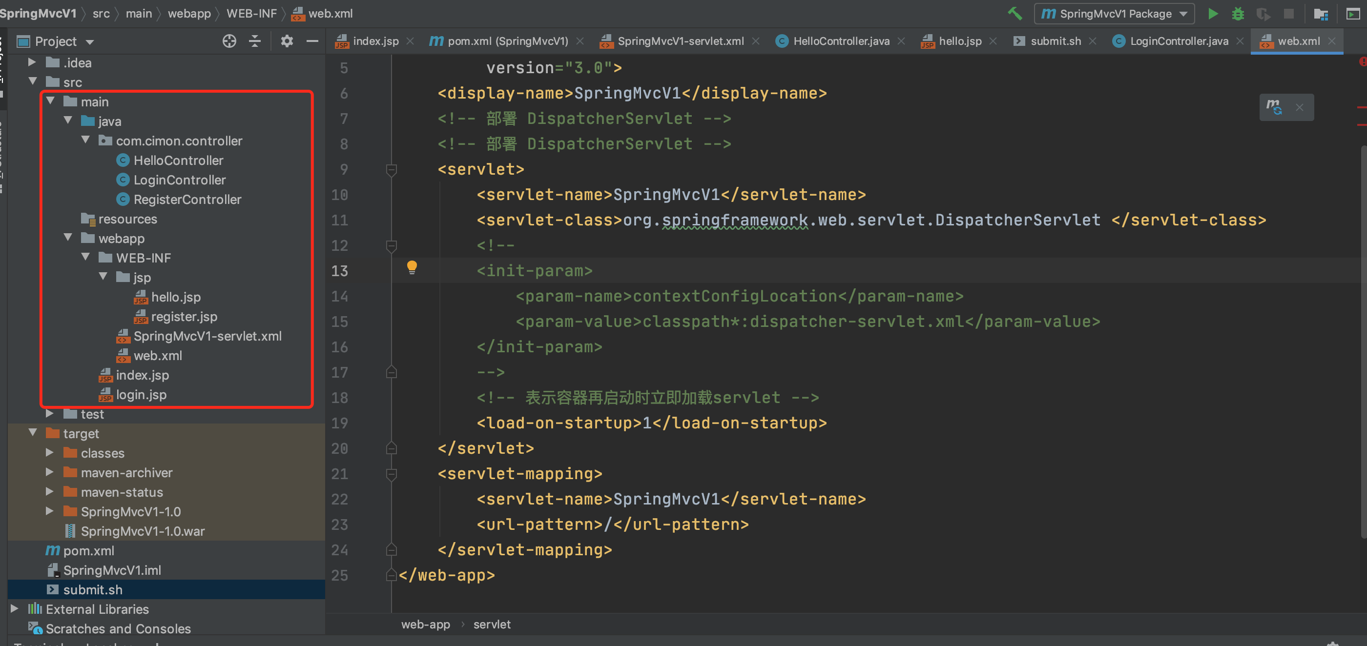Select web.xml in project tree
Screen dimensions: 1367x646
[x=158, y=356]
